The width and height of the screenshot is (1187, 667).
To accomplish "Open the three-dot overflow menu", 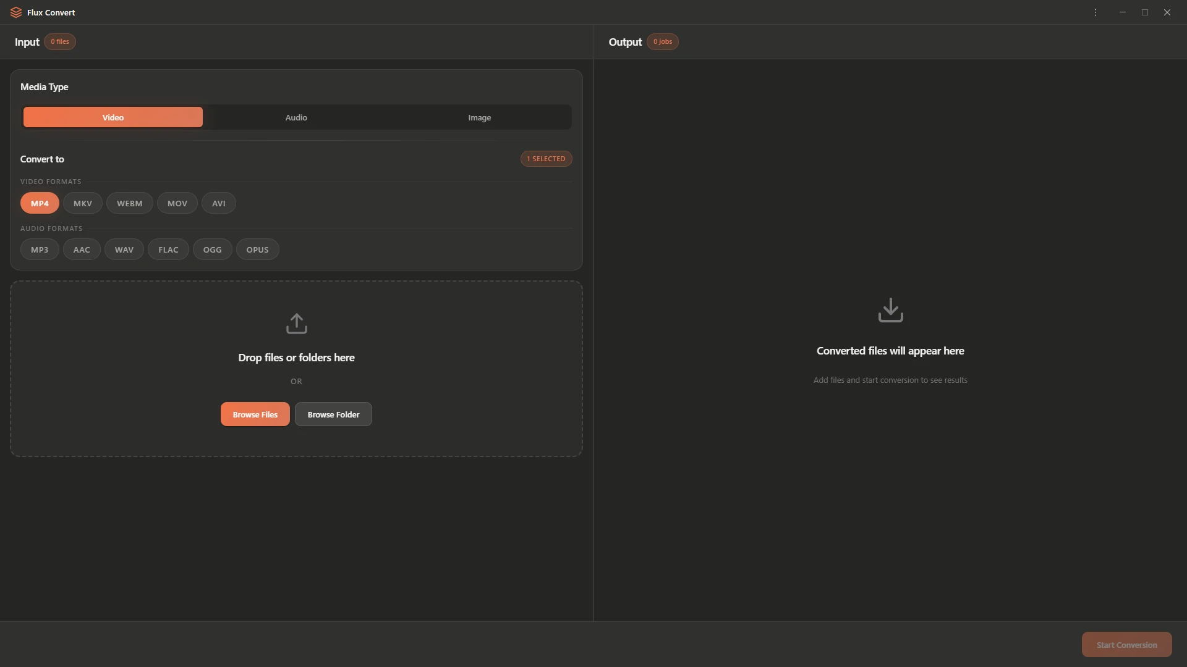I will click(x=1095, y=12).
